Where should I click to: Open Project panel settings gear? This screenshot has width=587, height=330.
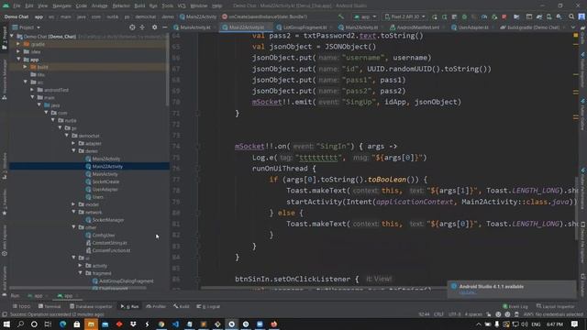(154, 27)
